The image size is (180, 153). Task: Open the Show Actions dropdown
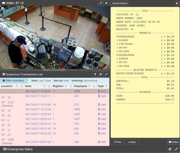pyautogui.click(x=120, y=3)
